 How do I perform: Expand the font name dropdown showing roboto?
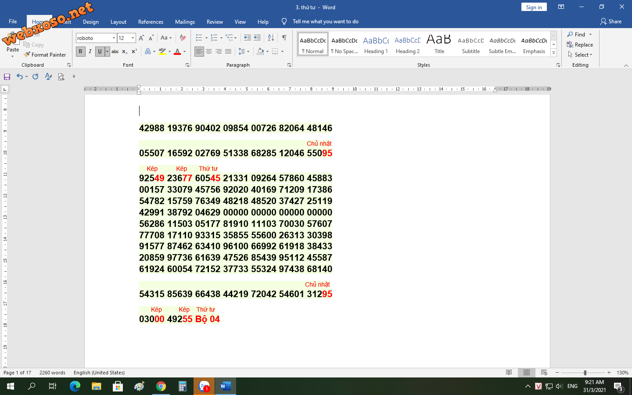point(114,38)
